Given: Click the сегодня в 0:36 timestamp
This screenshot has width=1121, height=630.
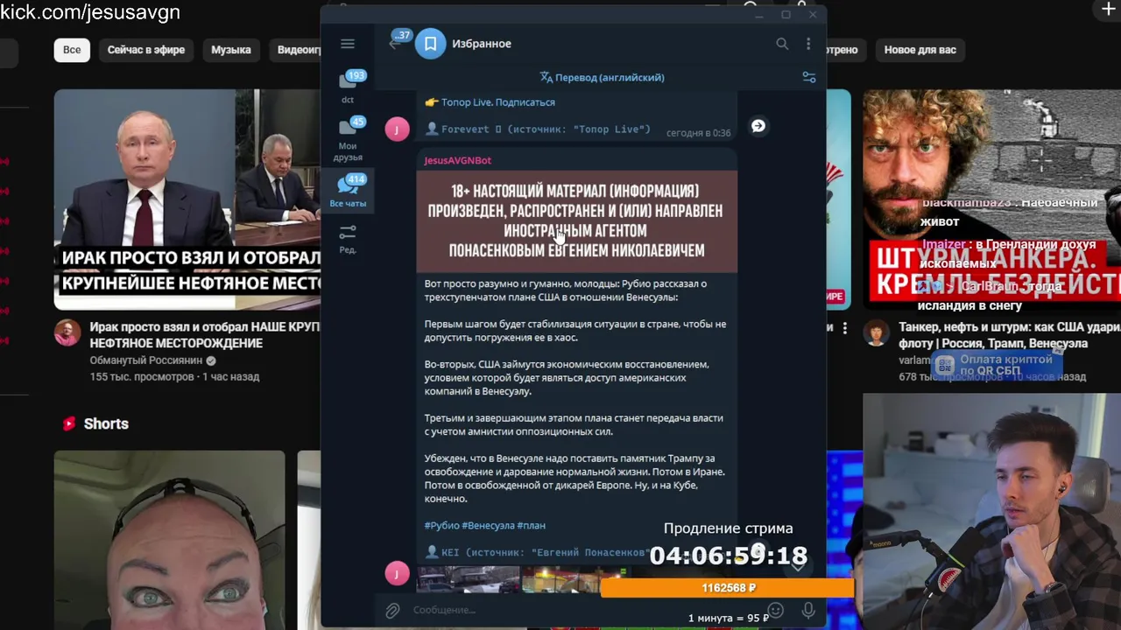Looking at the screenshot, I should pos(698,133).
